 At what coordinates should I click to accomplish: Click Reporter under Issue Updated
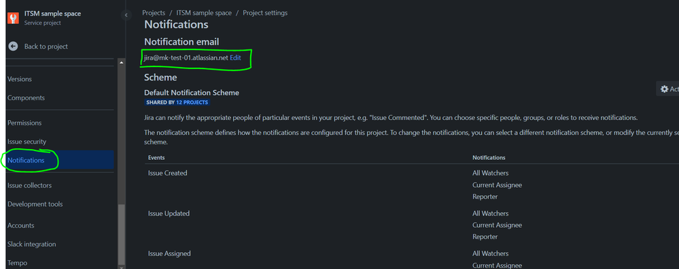click(485, 236)
